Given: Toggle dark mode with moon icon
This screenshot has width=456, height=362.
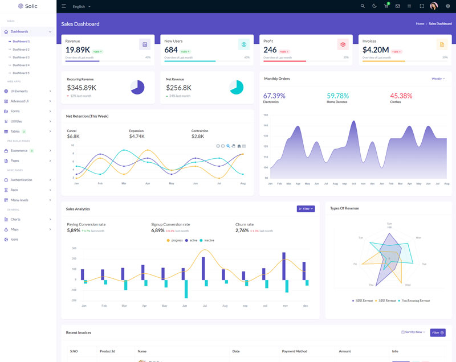Looking at the screenshot, I should [x=374, y=6].
